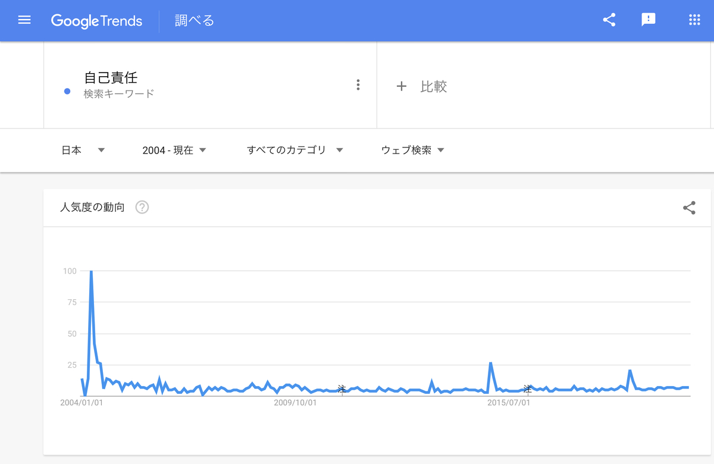This screenshot has width=714, height=464.
Task: Select 調べる in the top menu bar
Action: pyautogui.click(x=193, y=20)
